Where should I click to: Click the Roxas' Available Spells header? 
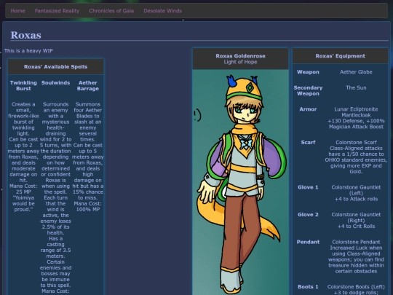(x=55, y=67)
